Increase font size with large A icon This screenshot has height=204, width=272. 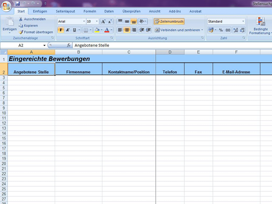103,21
